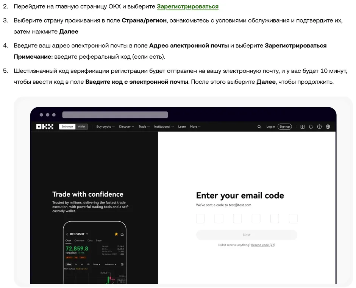Image resolution: width=356 pixels, height=288 pixels.
Task: Select the Trade tab in phone mockup
Action: pos(98,241)
